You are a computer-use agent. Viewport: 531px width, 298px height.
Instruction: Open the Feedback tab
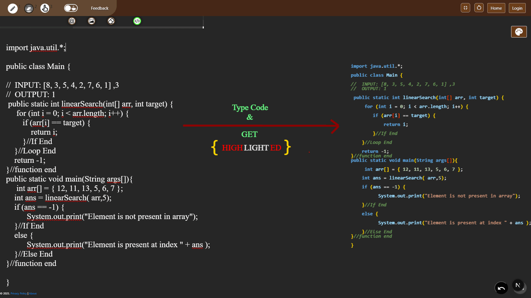100,8
